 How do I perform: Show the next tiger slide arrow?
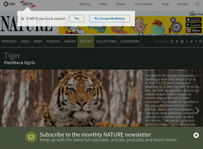pos(197,111)
